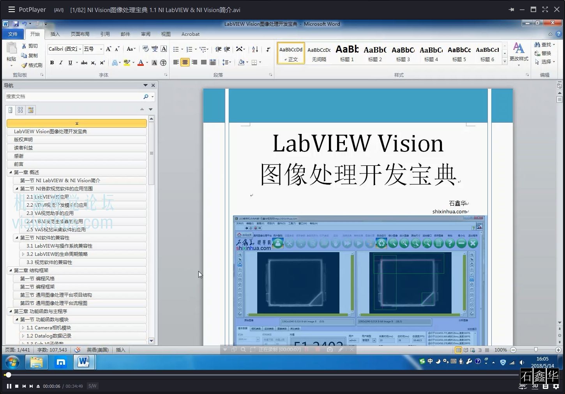Toggle italic formatting in Word ribbon

(61, 62)
